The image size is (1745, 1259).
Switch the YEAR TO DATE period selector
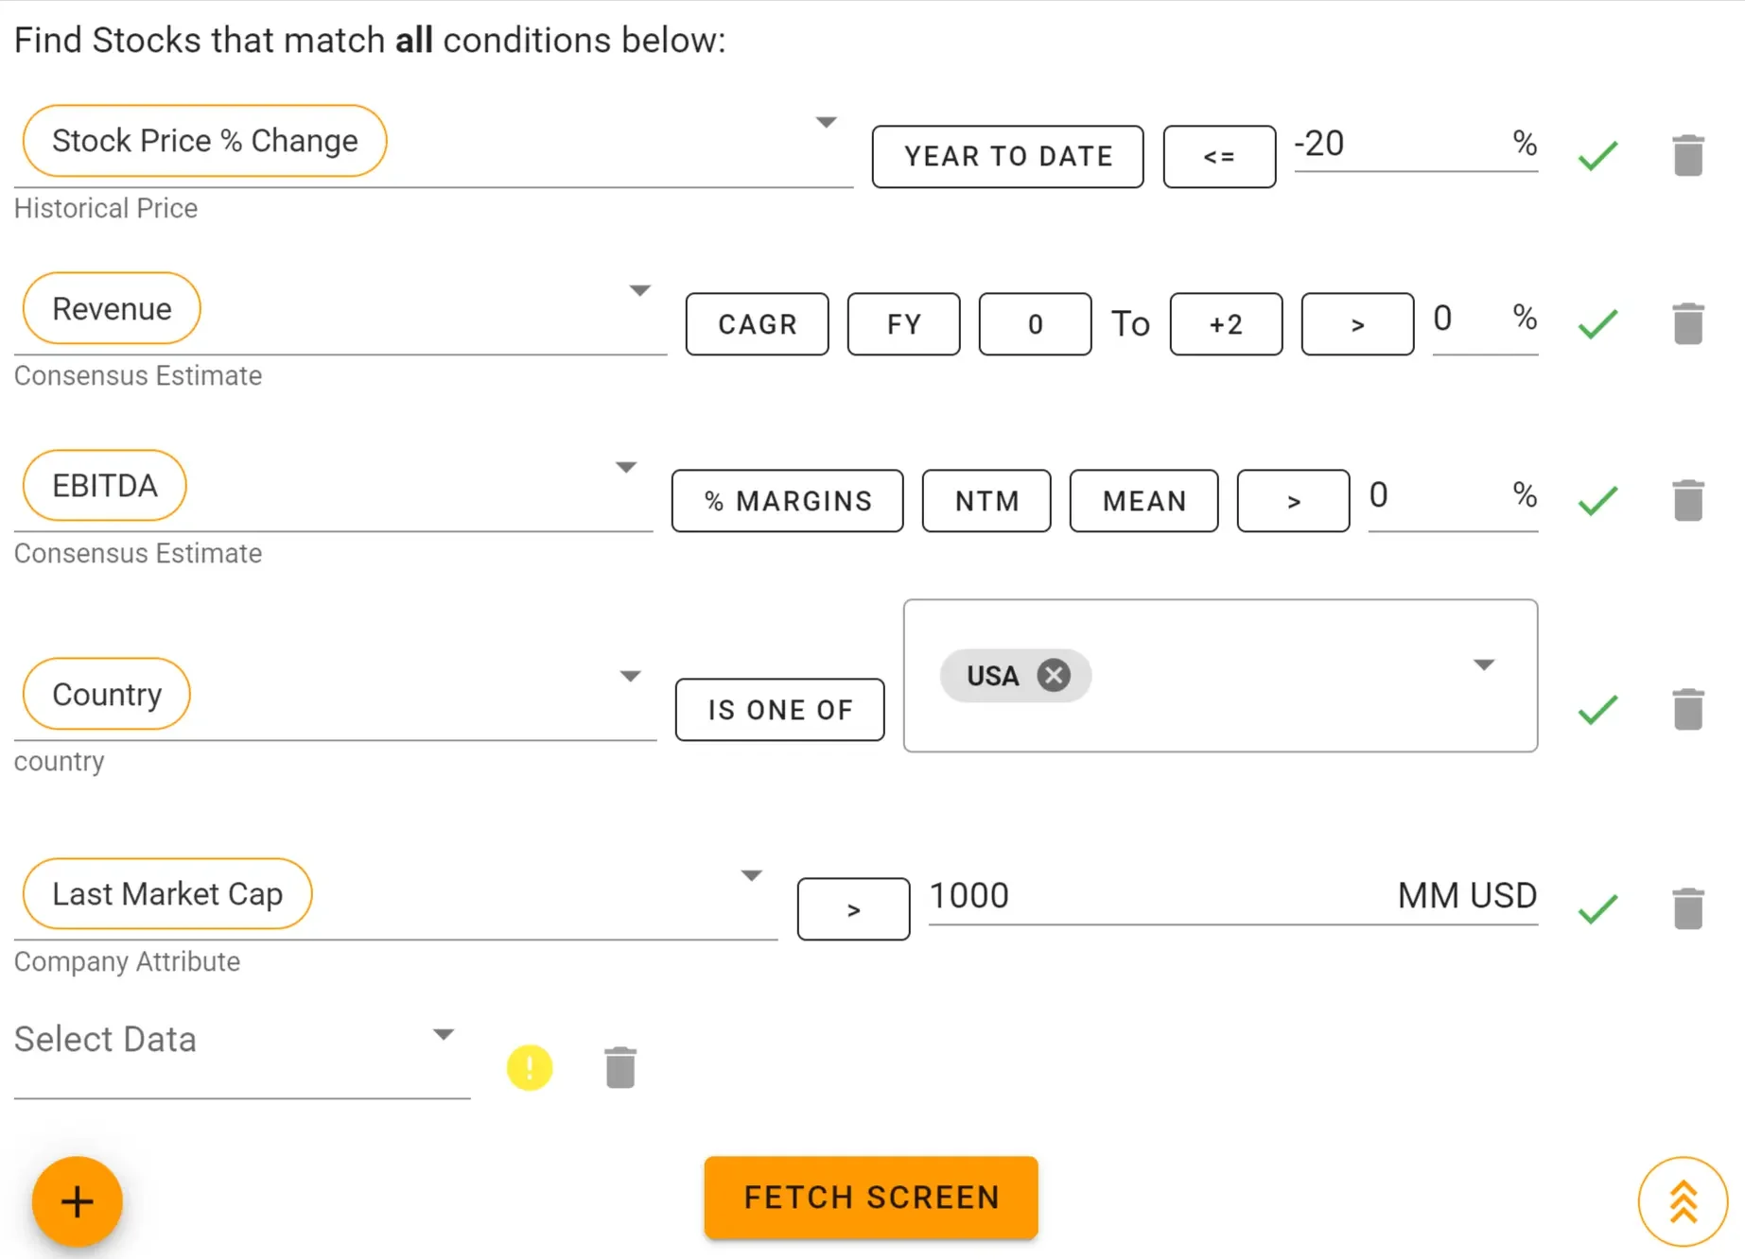[x=1006, y=156]
